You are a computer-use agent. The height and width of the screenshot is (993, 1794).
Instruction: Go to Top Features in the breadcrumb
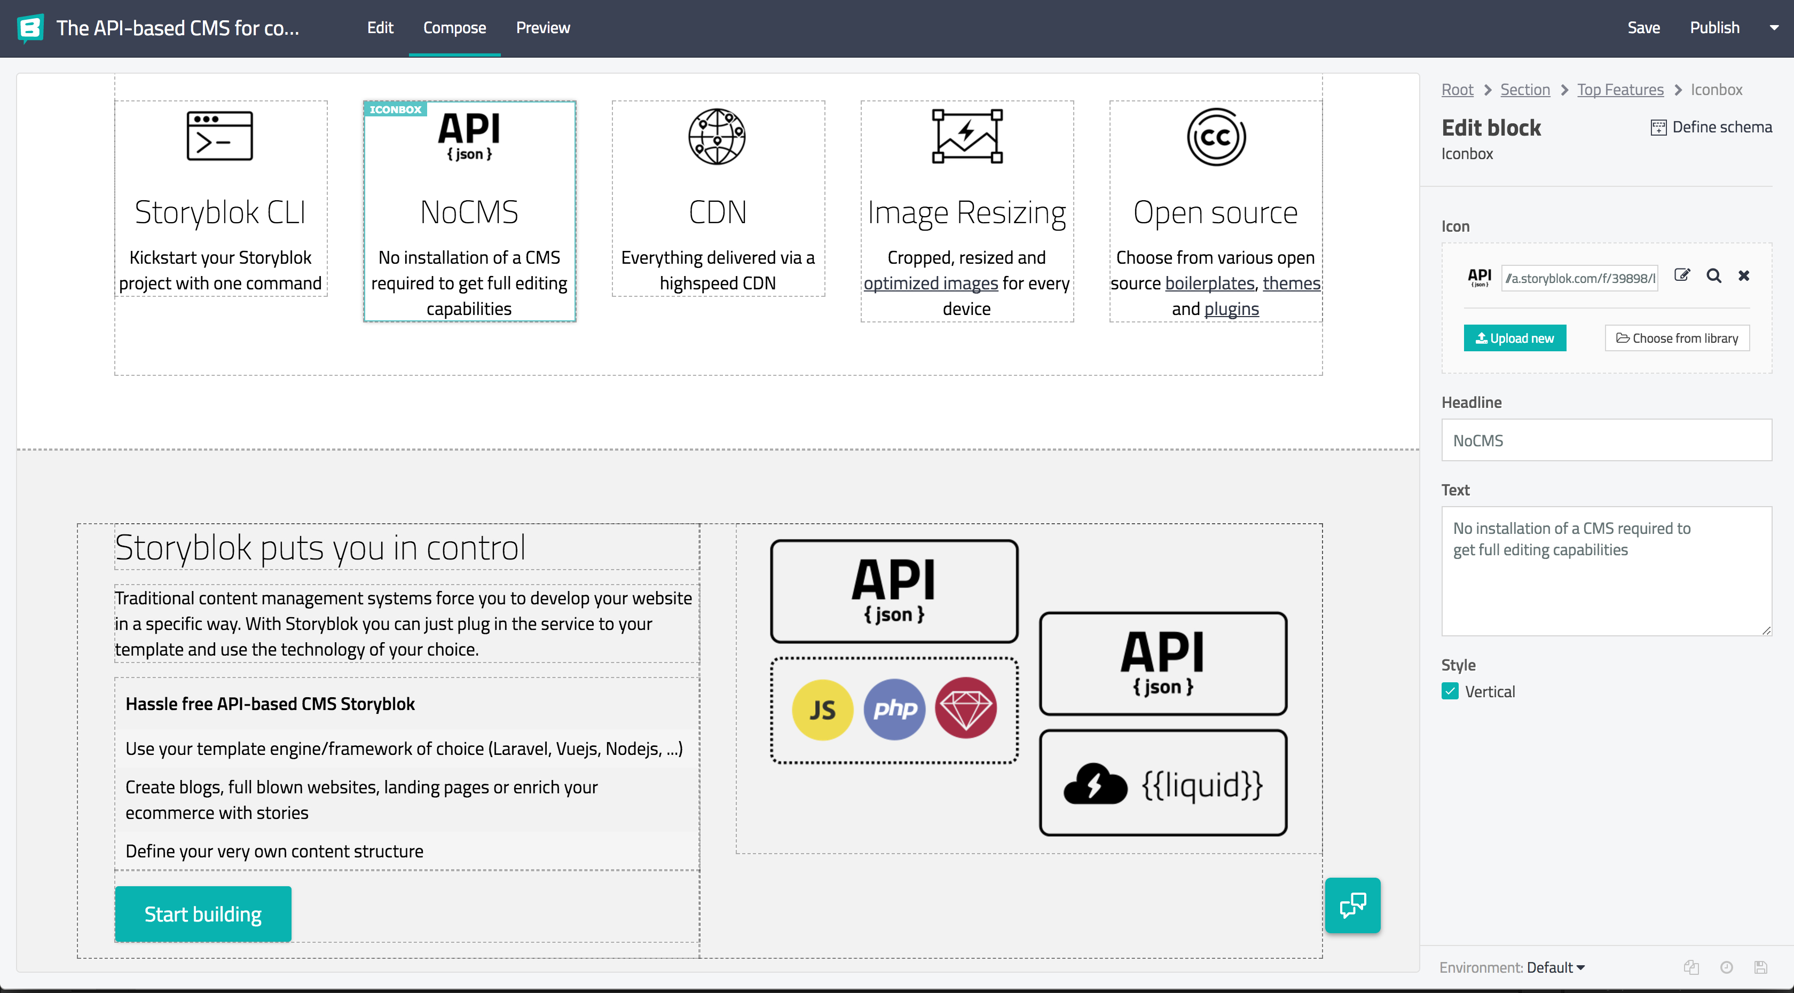click(1620, 89)
